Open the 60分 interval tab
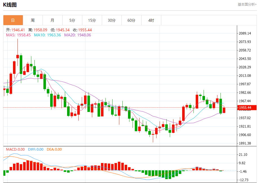 pos(132,20)
